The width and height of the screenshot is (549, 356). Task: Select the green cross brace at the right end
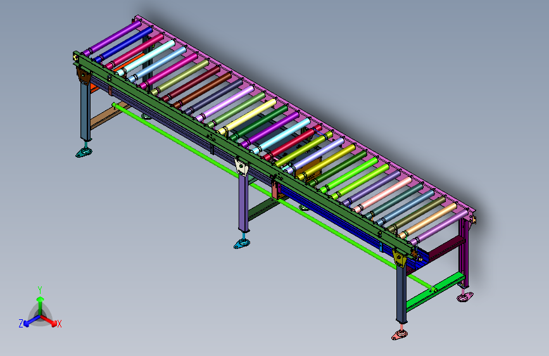tap(436, 291)
